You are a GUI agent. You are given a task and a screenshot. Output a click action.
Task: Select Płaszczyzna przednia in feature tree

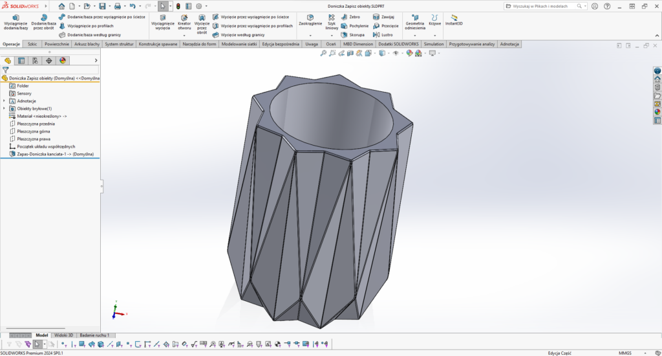pyautogui.click(x=36, y=124)
